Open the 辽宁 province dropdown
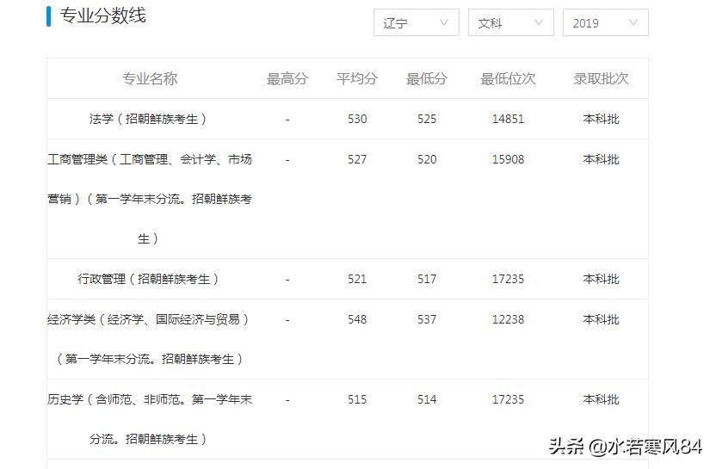Viewport: 716px width, 469px height. pyautogui.click(x=416, y=22)
